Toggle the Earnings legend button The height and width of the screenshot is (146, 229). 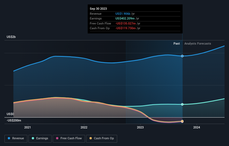tap(40, 138)
